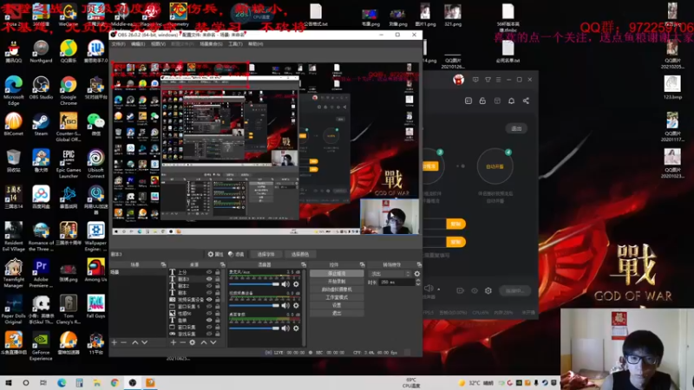
Task: Mute the 麦克风/Aux mixer channel
Action: click(285, 284)
